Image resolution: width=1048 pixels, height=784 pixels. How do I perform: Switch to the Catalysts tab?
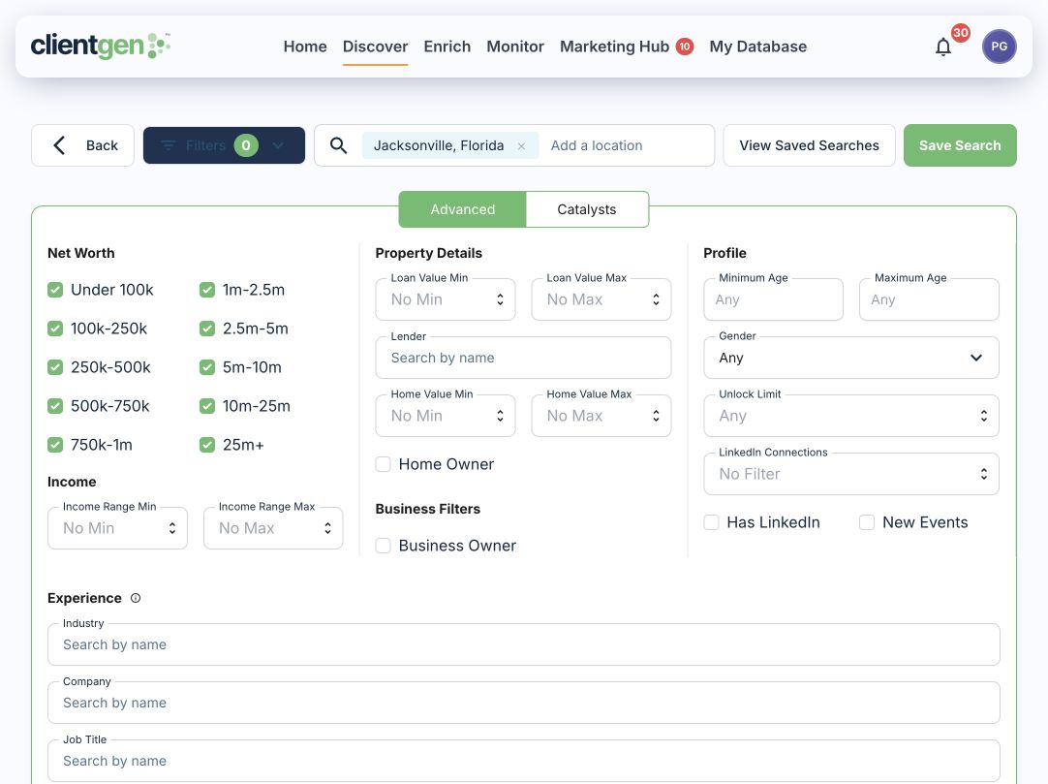(x=587, y=209)
